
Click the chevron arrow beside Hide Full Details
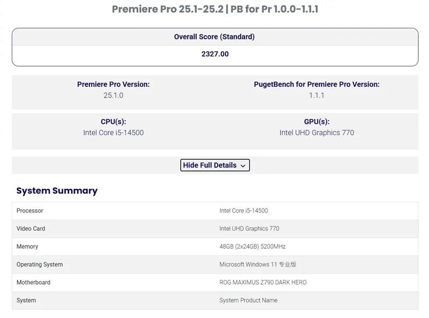coord(243,166)
